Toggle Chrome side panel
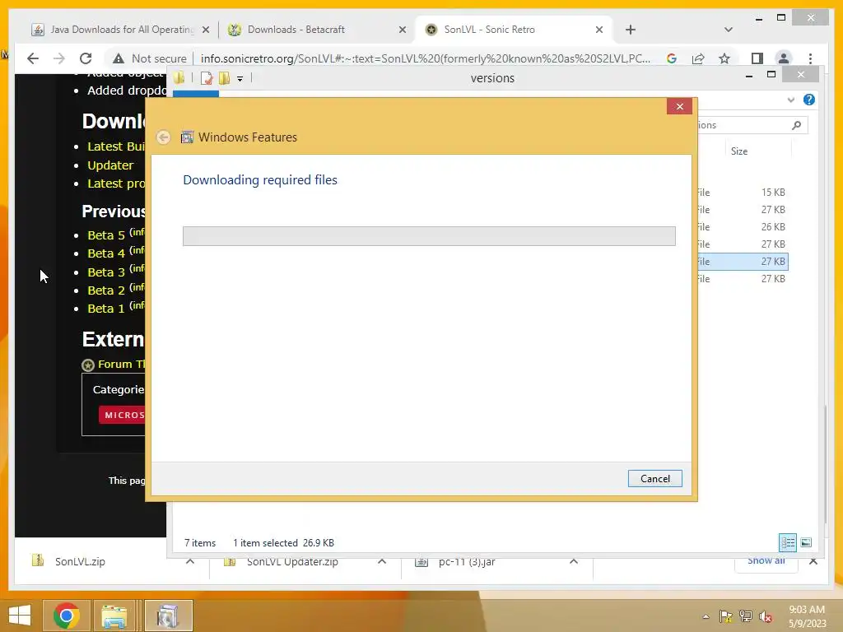843x632 pixels. pos(757,58)
